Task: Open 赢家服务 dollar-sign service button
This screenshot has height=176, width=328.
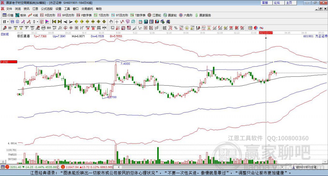Action: [x=203, y=15]
